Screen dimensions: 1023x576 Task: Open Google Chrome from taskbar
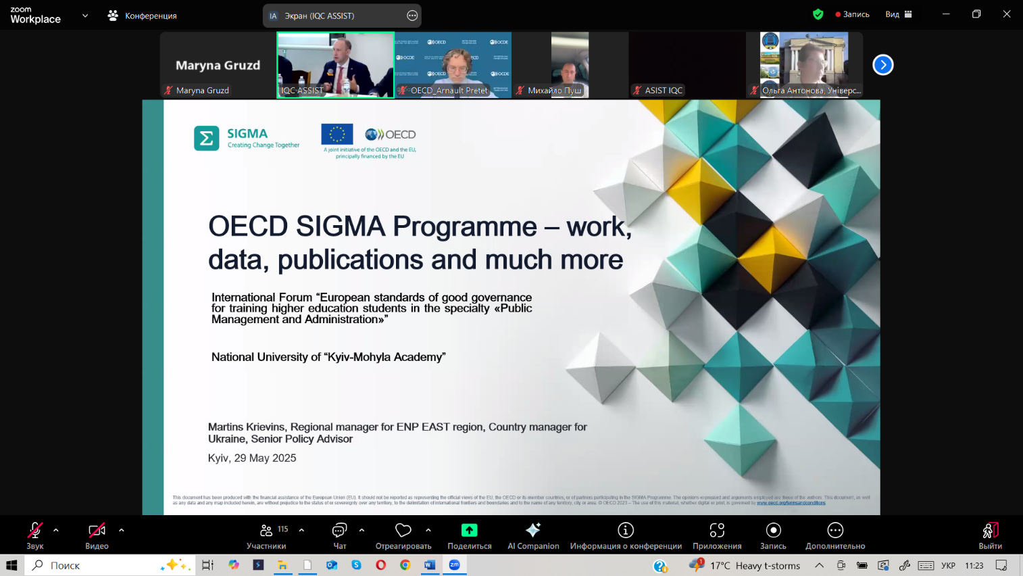pyautogui.click(x=405, y=565)
